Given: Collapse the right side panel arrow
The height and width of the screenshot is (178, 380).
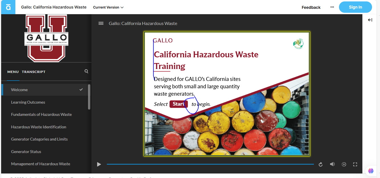Looking at the screenshot, I should point(370,20).
